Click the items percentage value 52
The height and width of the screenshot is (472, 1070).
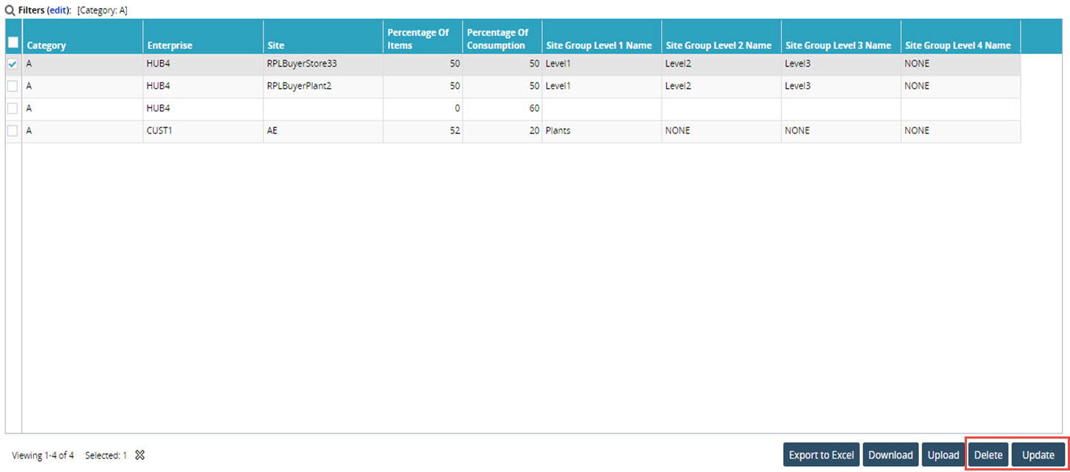(x=423, y=131)
